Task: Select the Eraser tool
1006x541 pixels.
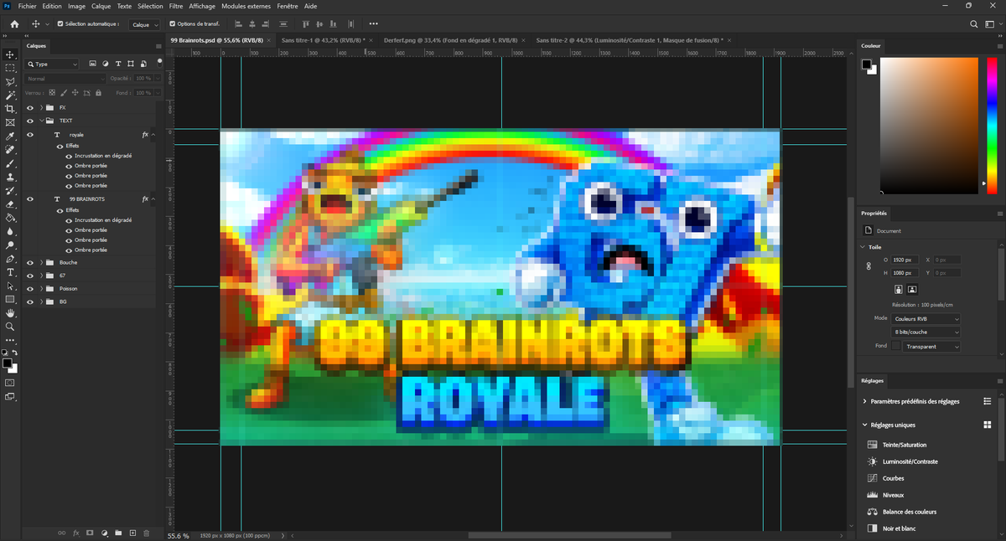Action: [x=10, y=204]
